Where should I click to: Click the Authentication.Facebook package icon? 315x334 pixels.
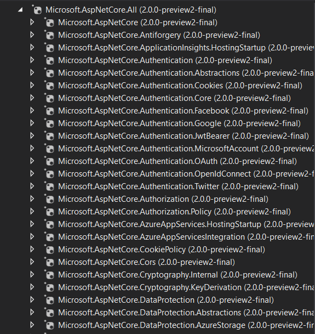[49, 111]
